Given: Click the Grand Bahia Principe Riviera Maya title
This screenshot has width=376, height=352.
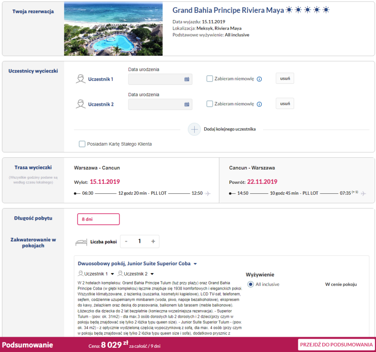Looking at the screenshot, I should (228, 10).
